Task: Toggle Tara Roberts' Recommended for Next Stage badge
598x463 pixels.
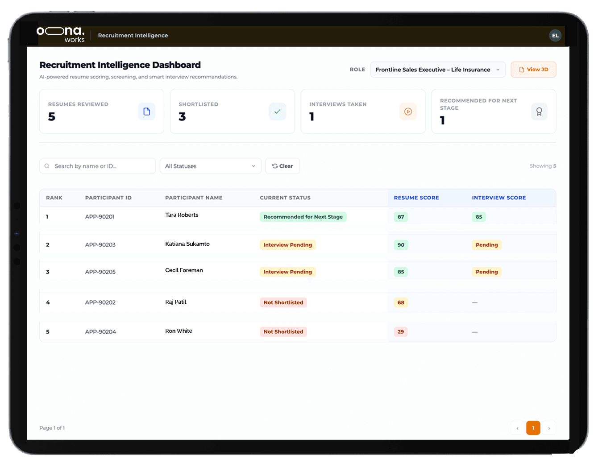Action: coord(303,217)
